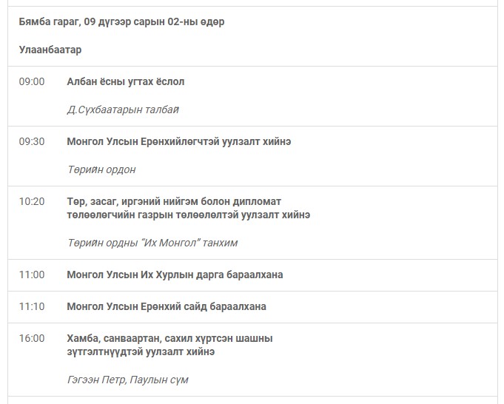Click second line төлөөлөгчийн газрын төлөөлөлтэй
The image size is (504, 404).
[188, 215]
